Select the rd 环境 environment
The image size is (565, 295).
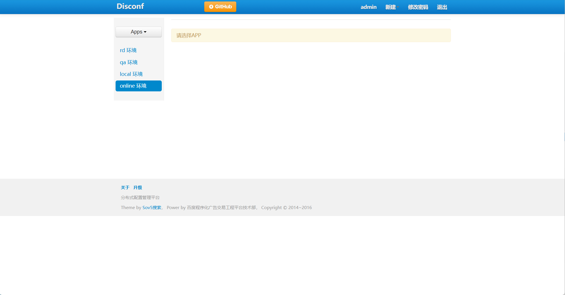tap(128, 50)
